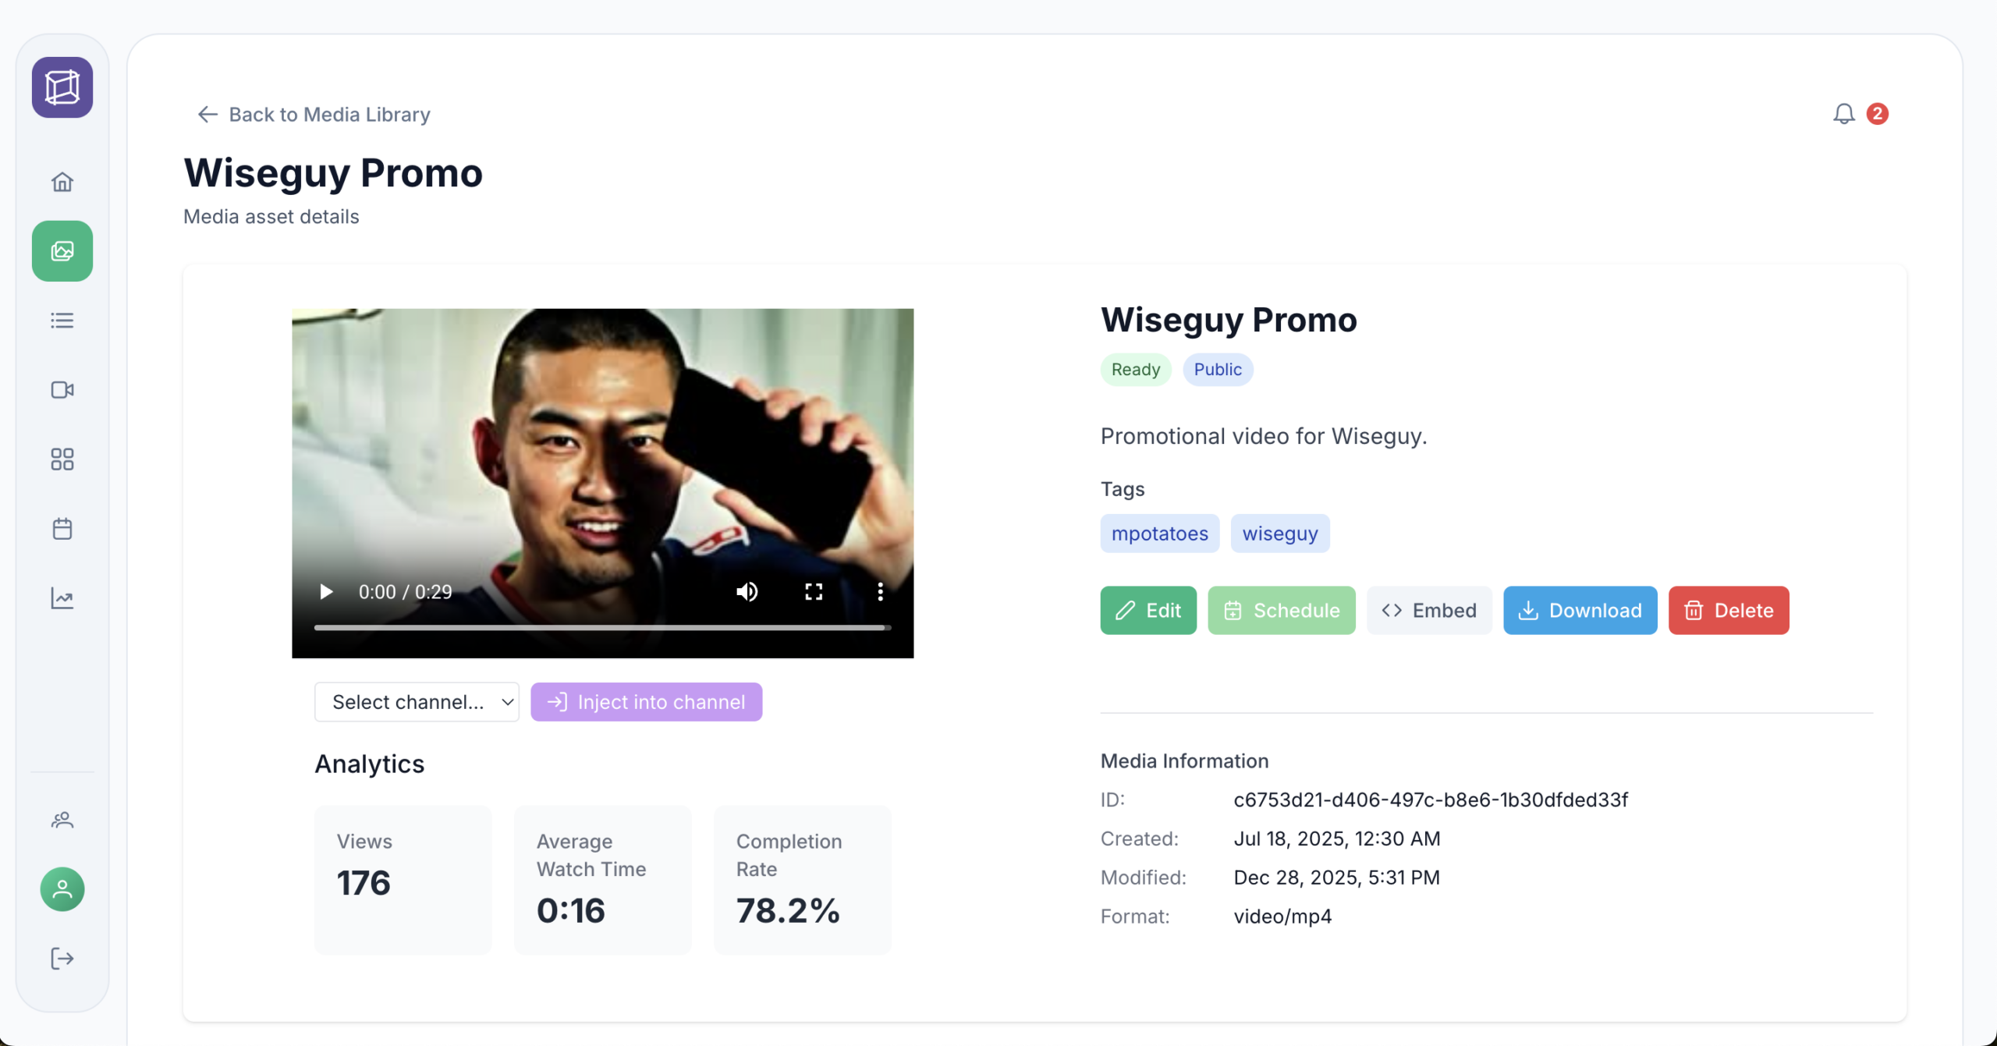Screen dimensions: 1997x1046
Task: Mute the video player volume
Action: pos(747,592)
